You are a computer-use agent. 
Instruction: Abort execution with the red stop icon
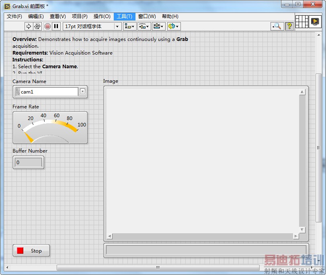(x=47, y=26)
